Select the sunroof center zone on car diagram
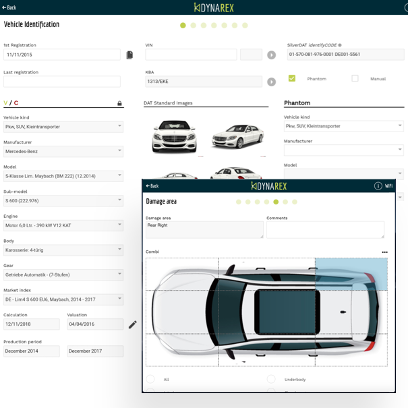Image resolution: width=408 pixels, height=408 pixels. [266, 312]
